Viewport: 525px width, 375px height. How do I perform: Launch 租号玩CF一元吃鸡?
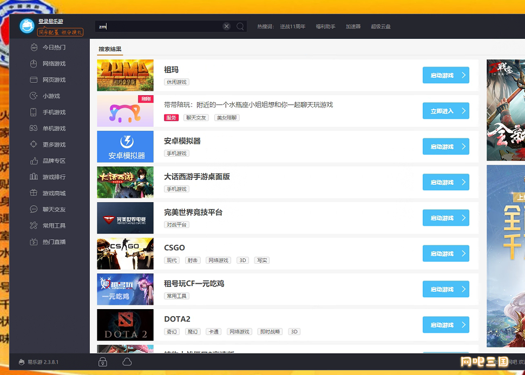(446, 289)
